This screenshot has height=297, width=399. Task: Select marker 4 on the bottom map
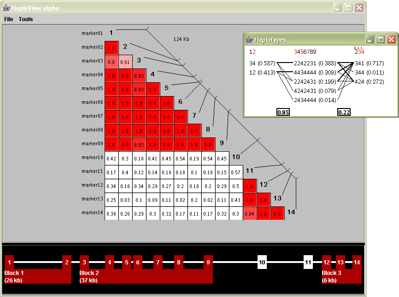click(x=109, y=262)
